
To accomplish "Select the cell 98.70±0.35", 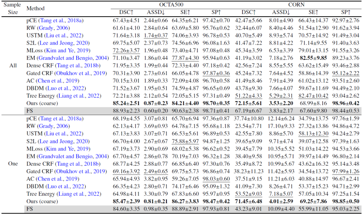I will [216, 103].
